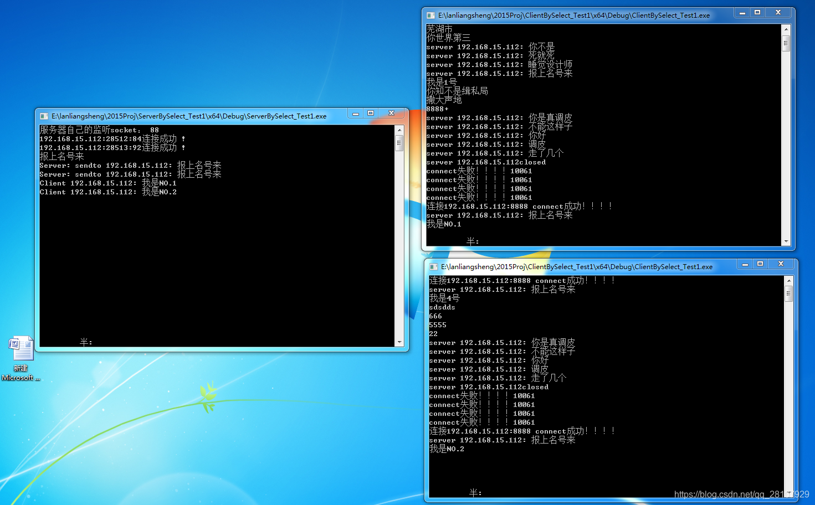Click 'Client 192.168.15.112: 我是NO.1' server line
Viewport: 815px width, 505px height.
click(108, 183)
